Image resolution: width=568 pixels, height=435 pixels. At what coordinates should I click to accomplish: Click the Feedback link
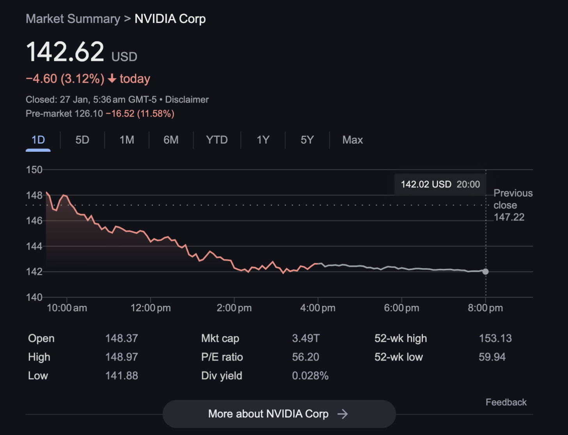pyautogui.click(x=506, y=402)
